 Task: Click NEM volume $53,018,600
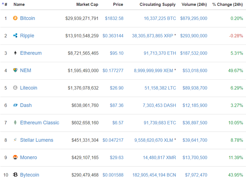(195, 71)
